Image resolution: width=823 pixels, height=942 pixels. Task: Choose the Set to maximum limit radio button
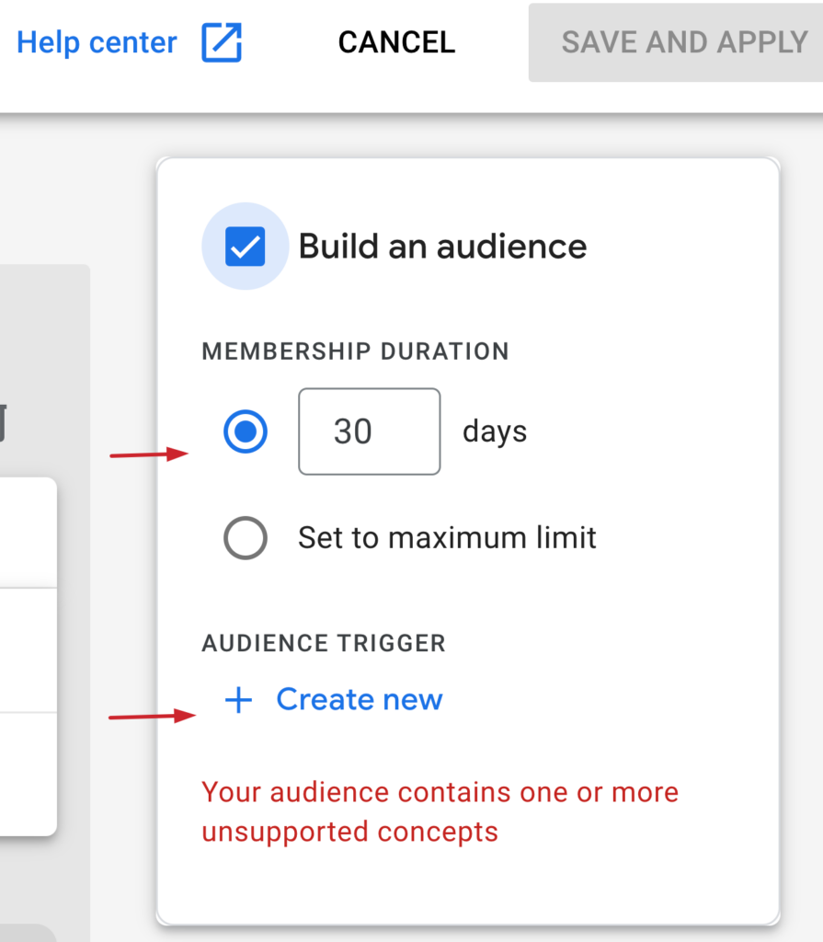pos(246,537)
